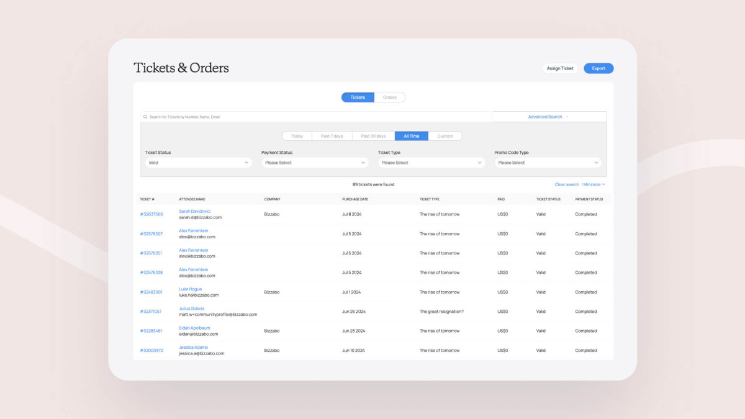Open ticket #32637566
The image size is (745, 419).
(x=151, y=214)
